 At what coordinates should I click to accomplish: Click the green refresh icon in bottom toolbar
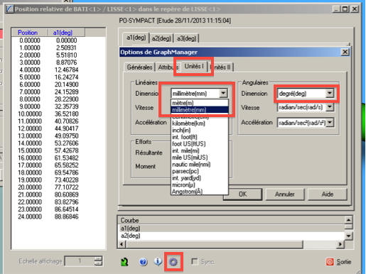click(124, 262)
